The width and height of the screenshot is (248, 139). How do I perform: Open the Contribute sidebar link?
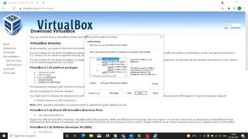pos(9,69)
